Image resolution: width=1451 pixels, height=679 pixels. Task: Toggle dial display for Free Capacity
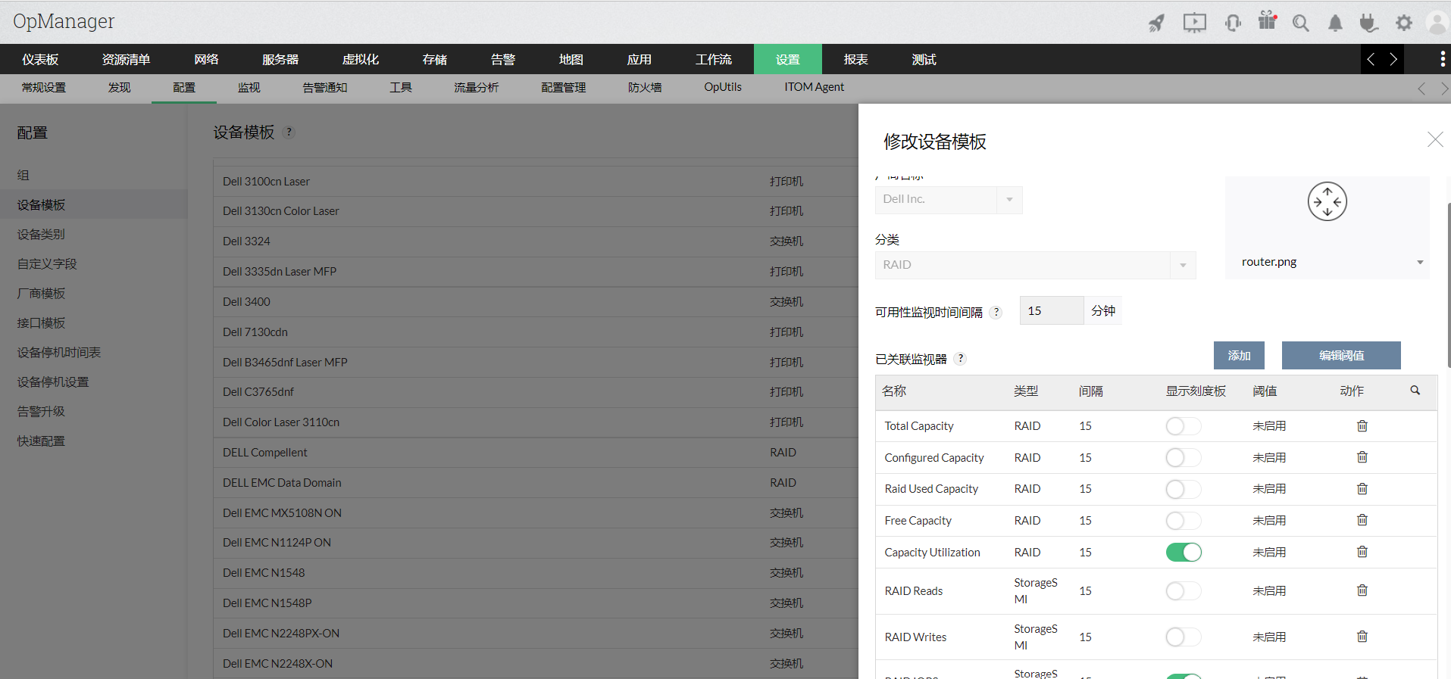[1184, 521]
